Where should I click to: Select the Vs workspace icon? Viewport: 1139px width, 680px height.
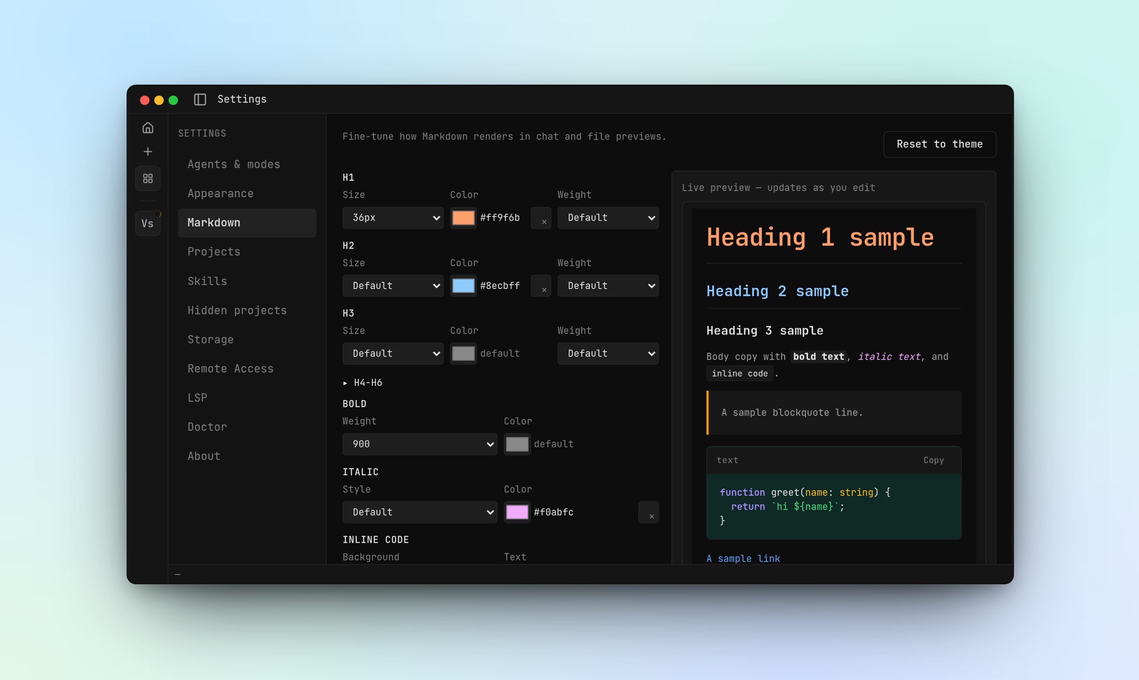[148, 224]
